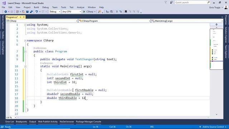Click the Find in Files toolbar icon
The image size is (229, 129).
click(x=99, y=11)
